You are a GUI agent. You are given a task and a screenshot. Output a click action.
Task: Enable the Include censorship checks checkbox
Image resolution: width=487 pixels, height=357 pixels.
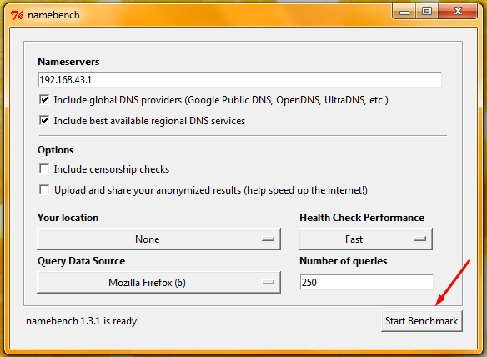[x=44, y=169]
